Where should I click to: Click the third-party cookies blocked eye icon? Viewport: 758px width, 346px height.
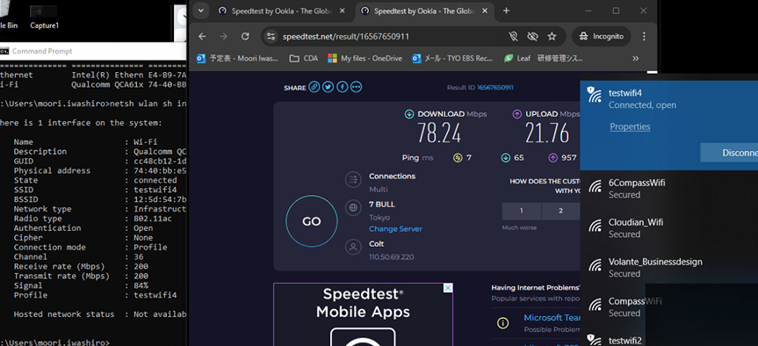click(533, 36)
